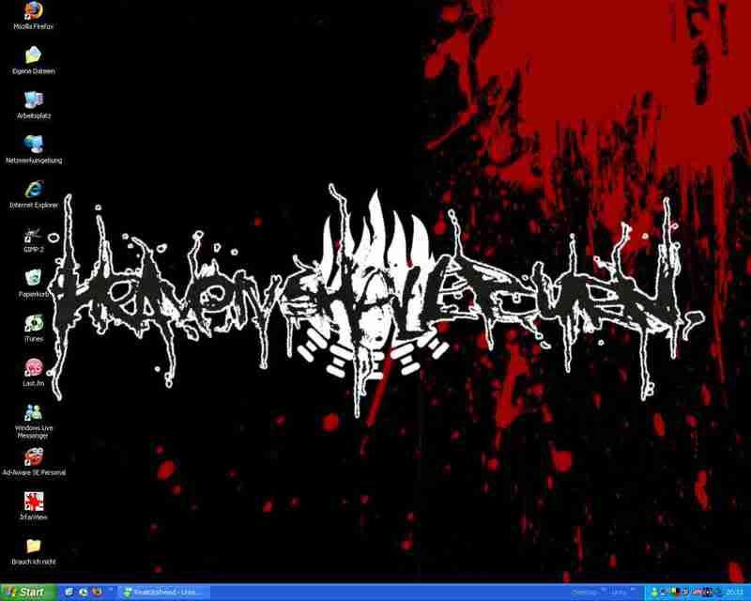Click the green Messenger icon in system tray
The image size is (751, 601).
654,593
